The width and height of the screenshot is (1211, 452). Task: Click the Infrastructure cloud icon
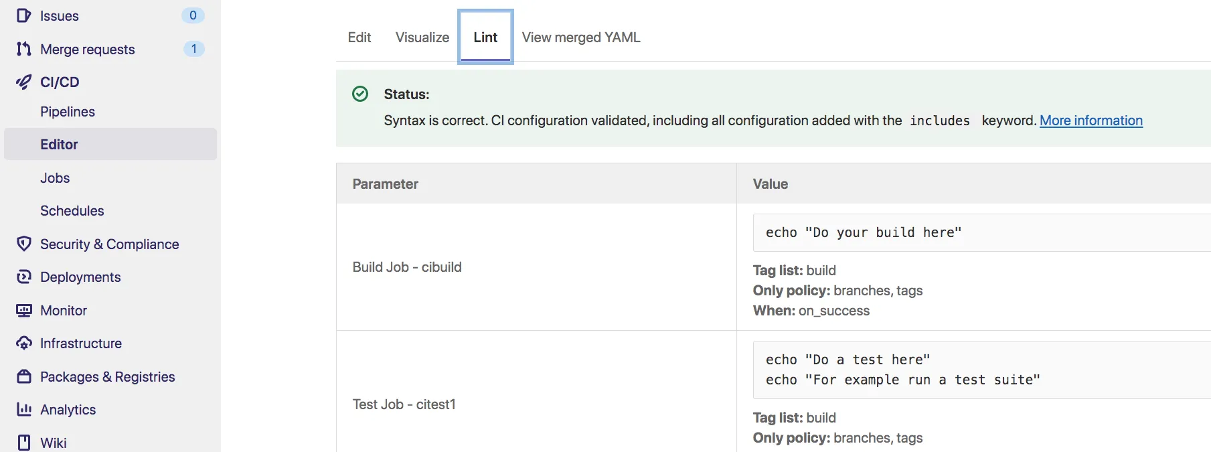(24, 343)
